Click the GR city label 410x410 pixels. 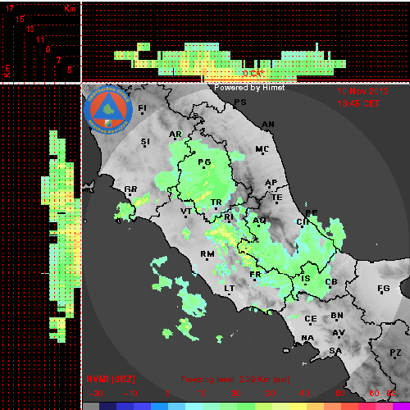[130, 189]
